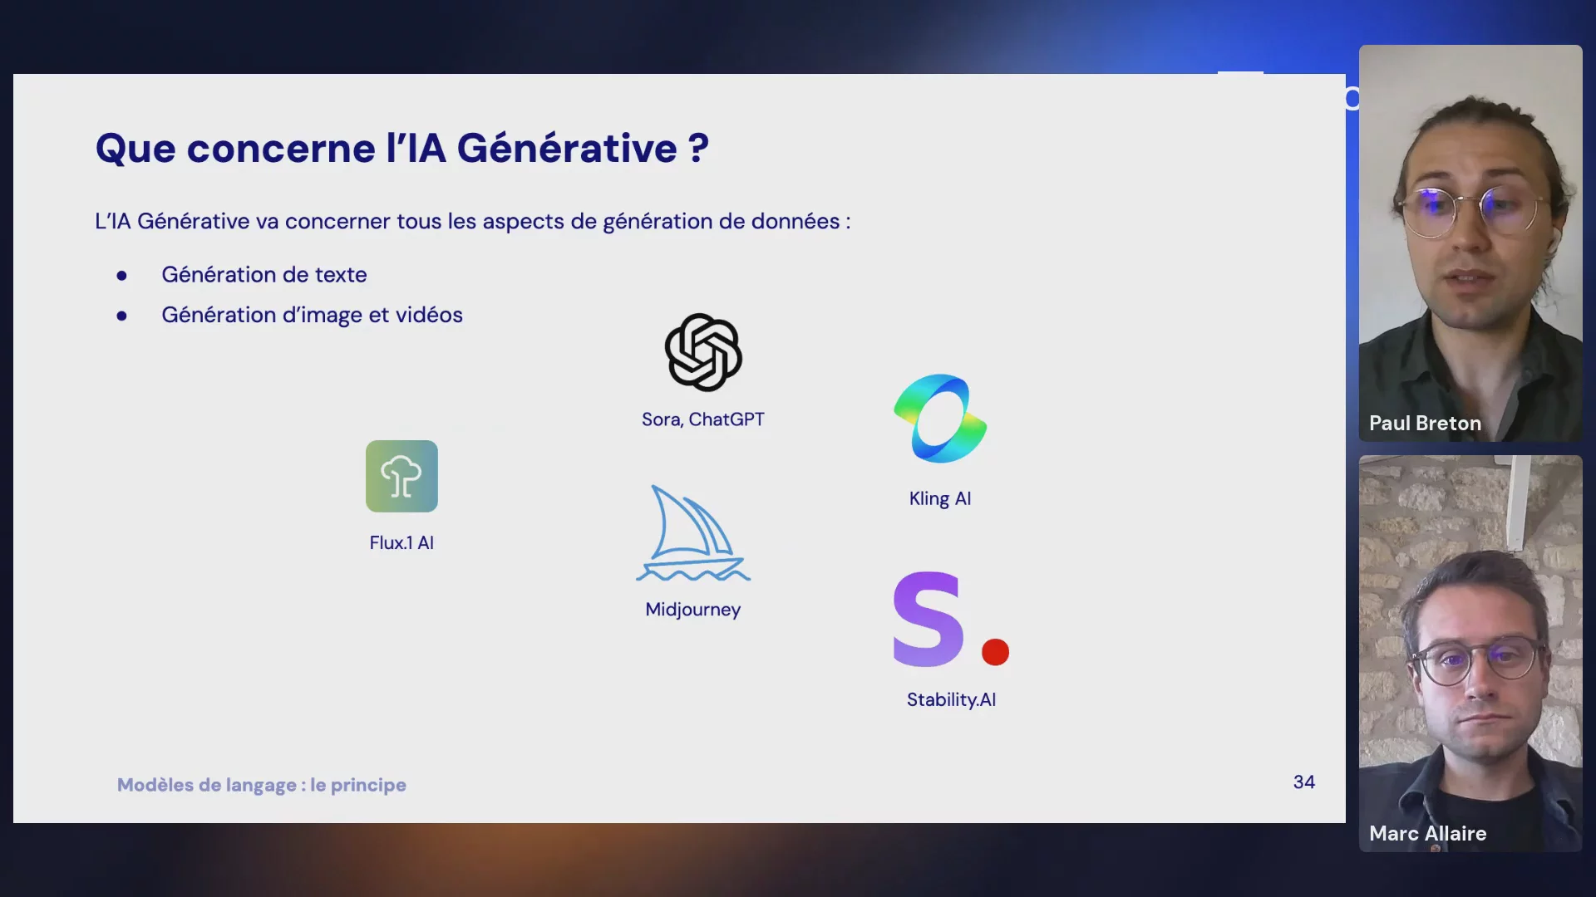Viewport: 1596px width, 897px height.
Task: Select the Marc Allaire video tile
Action: [1470, 653]
